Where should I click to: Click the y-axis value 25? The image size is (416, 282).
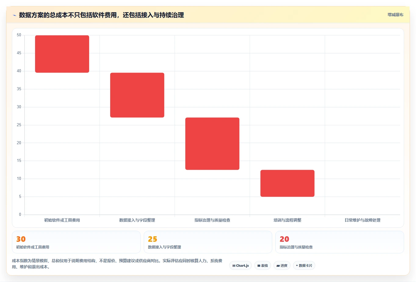[19, 125]
